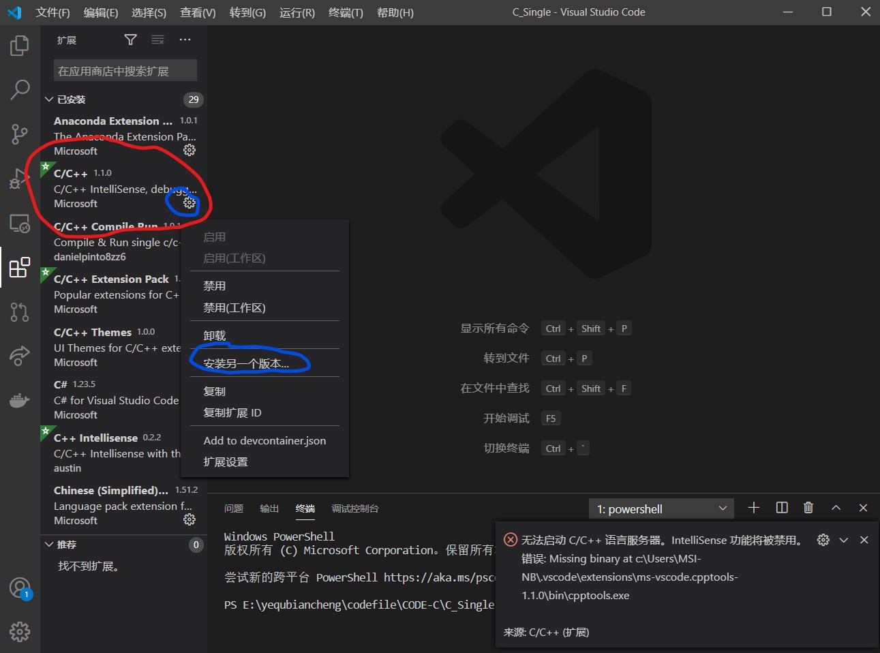The image size is (880, 653).
Task: Switch to the 输出 panel tab
Action: [269, 508]
